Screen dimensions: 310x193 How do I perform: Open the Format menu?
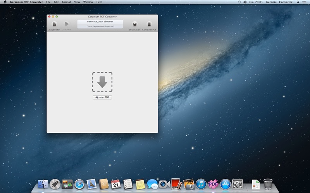pos(66,2)
